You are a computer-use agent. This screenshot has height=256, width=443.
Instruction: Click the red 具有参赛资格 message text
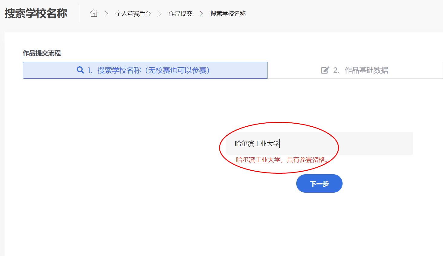[282, 160]
